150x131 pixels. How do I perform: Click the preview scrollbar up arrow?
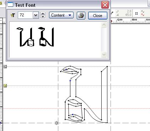click(x=104, y=25)
